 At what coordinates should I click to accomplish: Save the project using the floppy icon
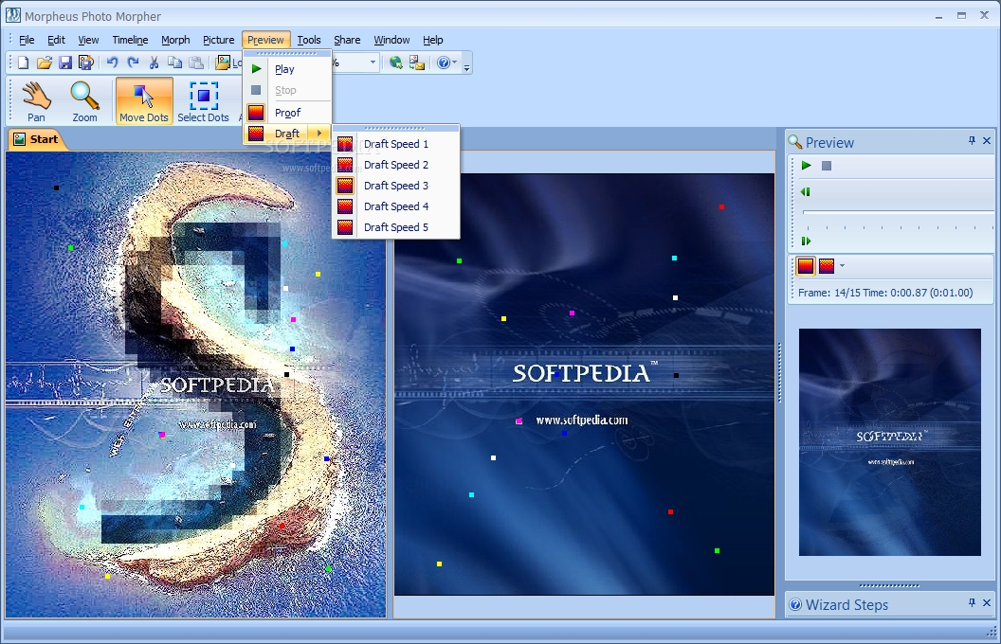tap(64, 63)
